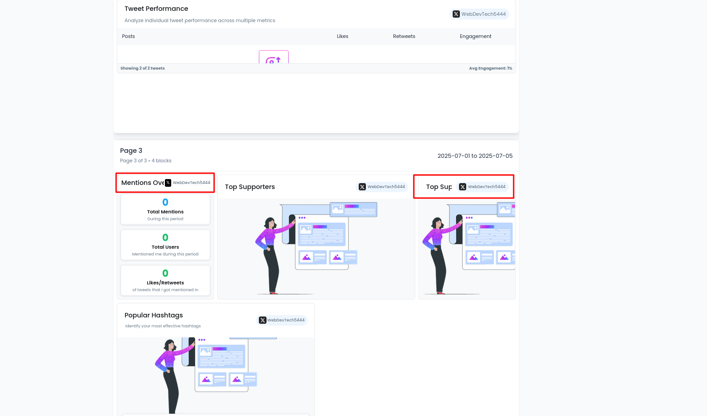Click WebDevTech5444 badge in Mentions Overview
This screenshot has height=416, width=707.
point(188,183)
